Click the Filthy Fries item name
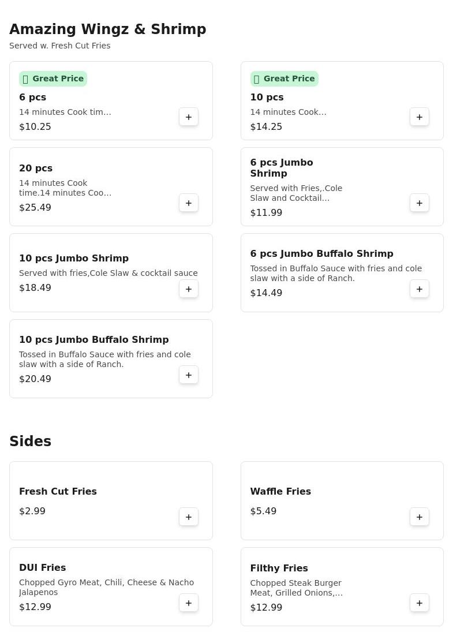The width and height of the screenshot is (453, 632). (279, 568)
